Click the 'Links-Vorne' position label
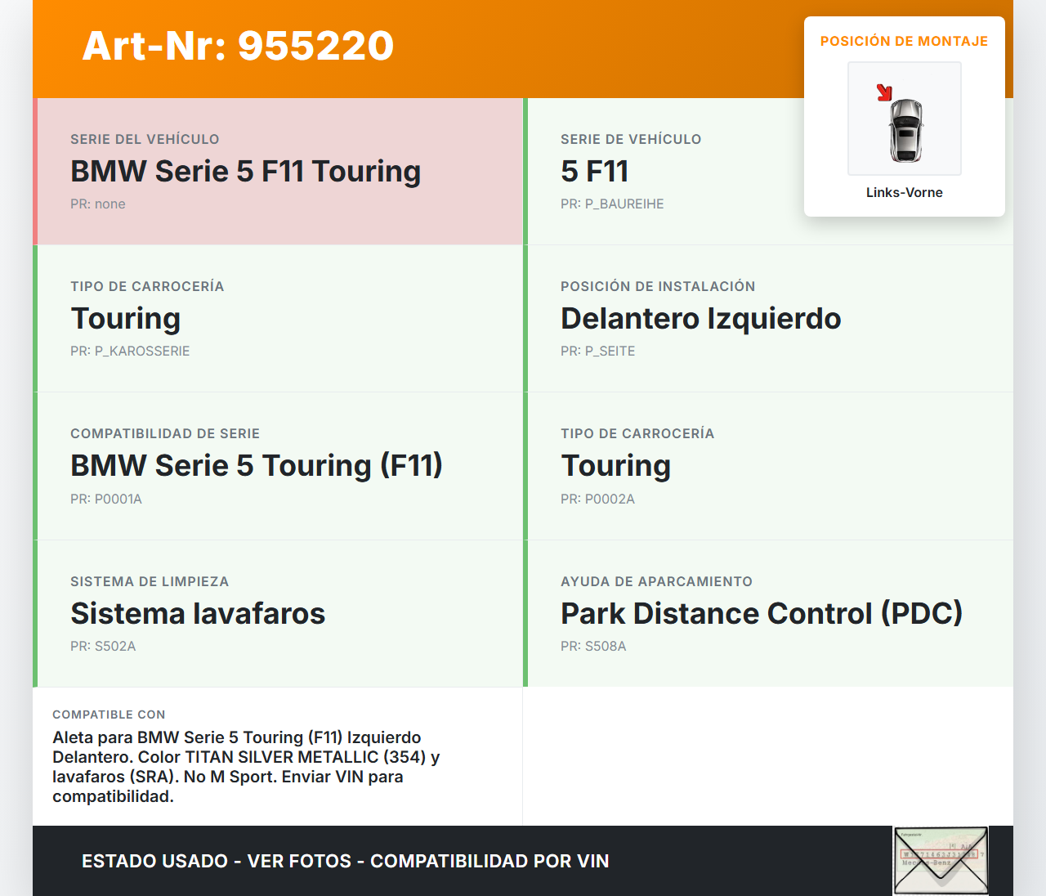 coord(904,192)
